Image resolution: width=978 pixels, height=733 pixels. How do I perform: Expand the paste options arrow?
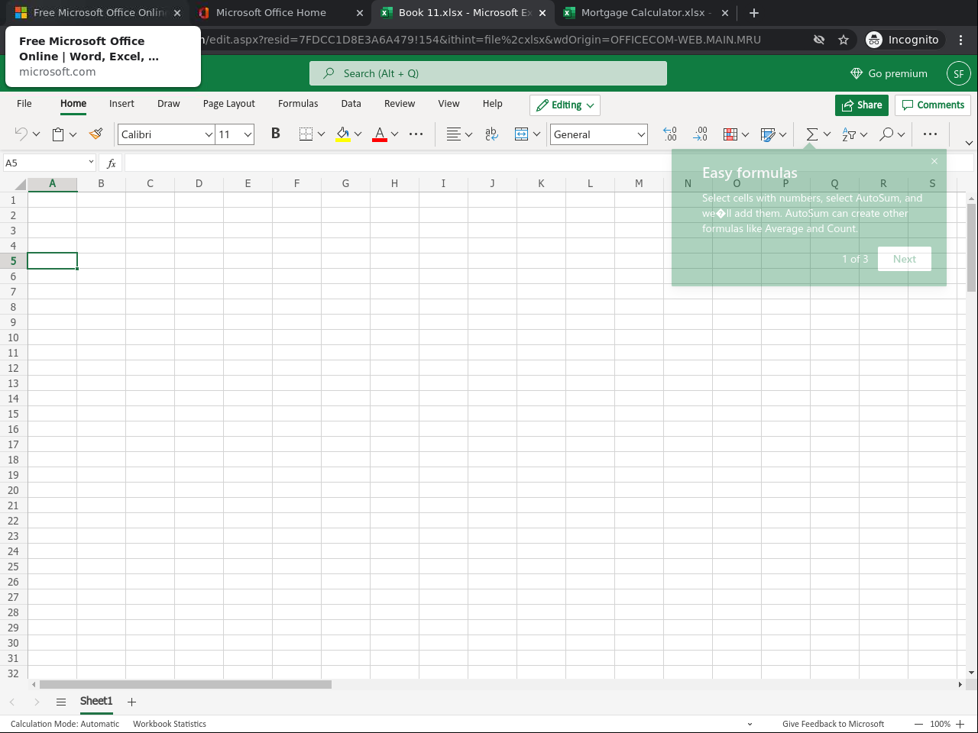tap(73, 134)
